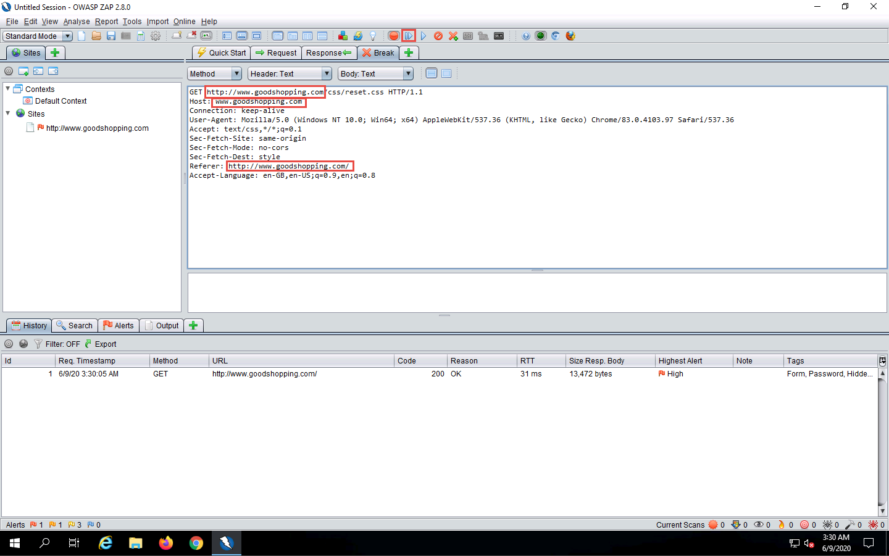This screenshot has width=889, height=556.
Task: Click the Add custom HTTP break icon
Action: 453,36
